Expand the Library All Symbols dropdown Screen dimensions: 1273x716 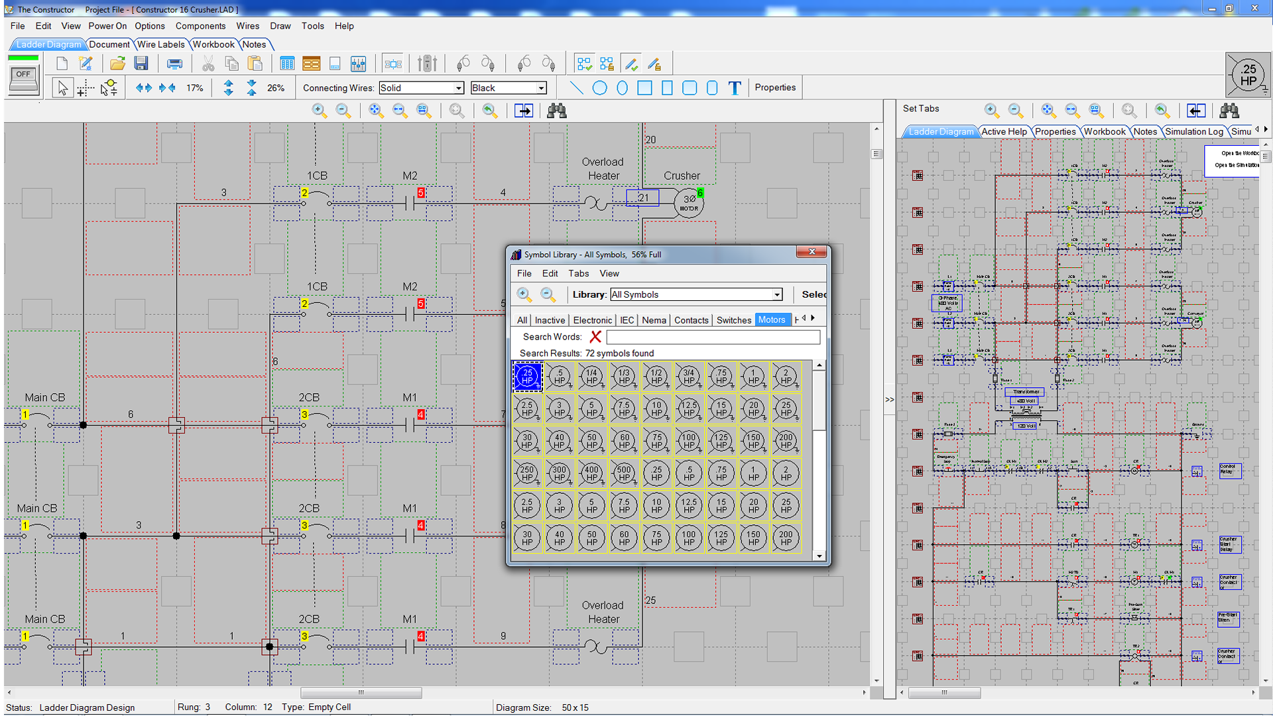coord(776,295)
